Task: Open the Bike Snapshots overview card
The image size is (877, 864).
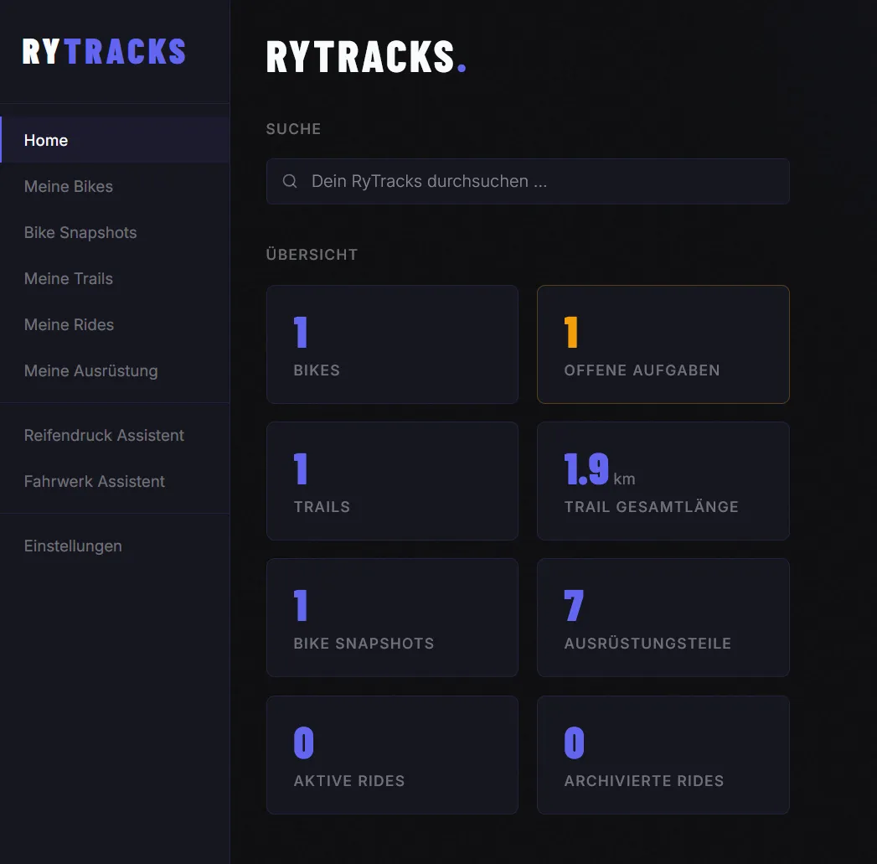Action: [x=392, y=618]
